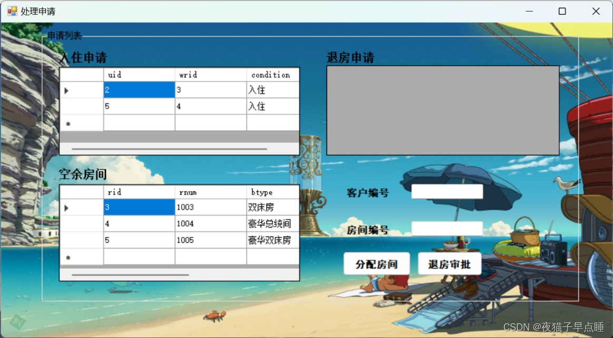Image resolution: width=613 pixels, height=338 pixels.
Task: Minimize the 处理申请 window
Action: coord(529,12)
